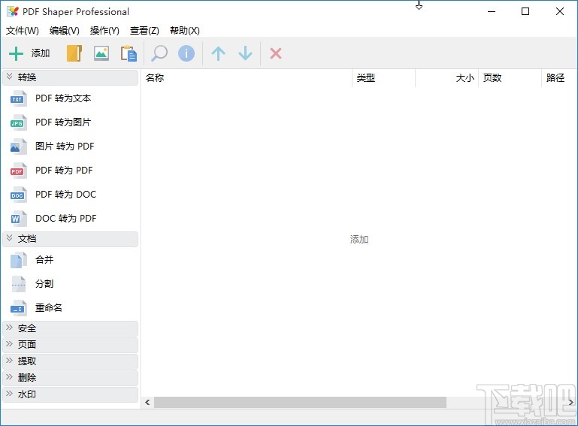Minimize the PDF Shaper window
The width and height of the screenshot is (578, 426).
(x=492, y=11)
